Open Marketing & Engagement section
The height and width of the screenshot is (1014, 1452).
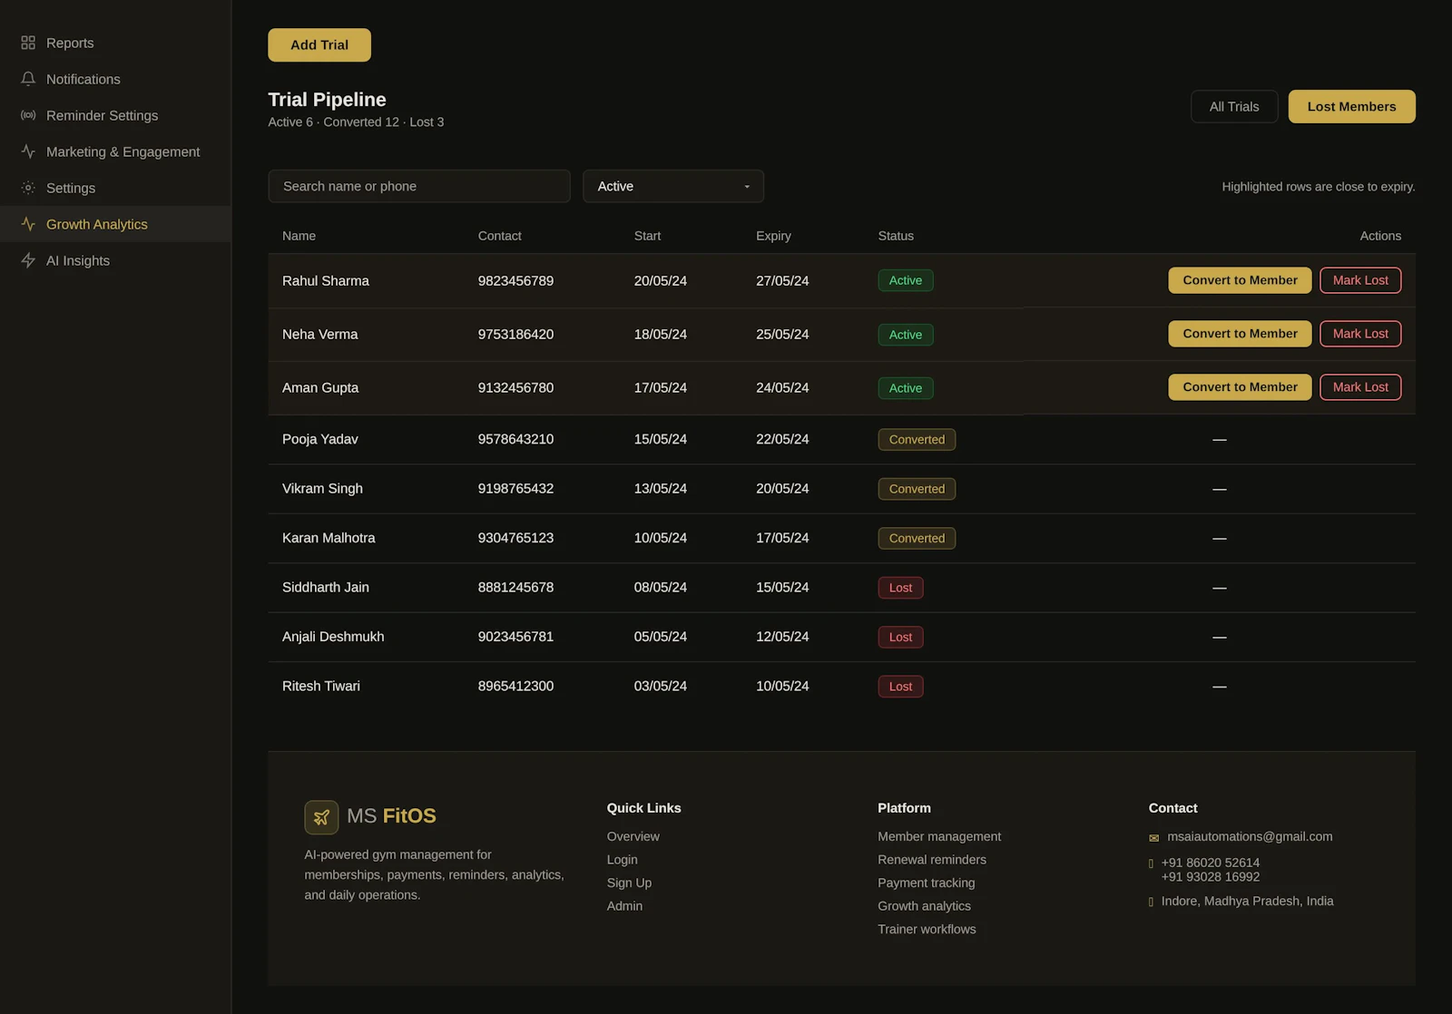point(115,151)
